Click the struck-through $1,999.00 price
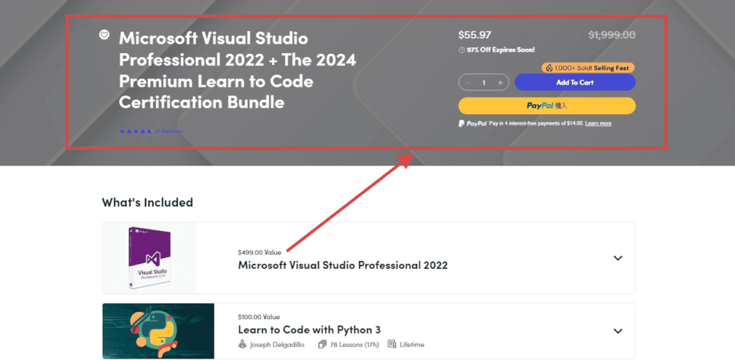Screen dimensions: 735x360 tap(612, 34)
